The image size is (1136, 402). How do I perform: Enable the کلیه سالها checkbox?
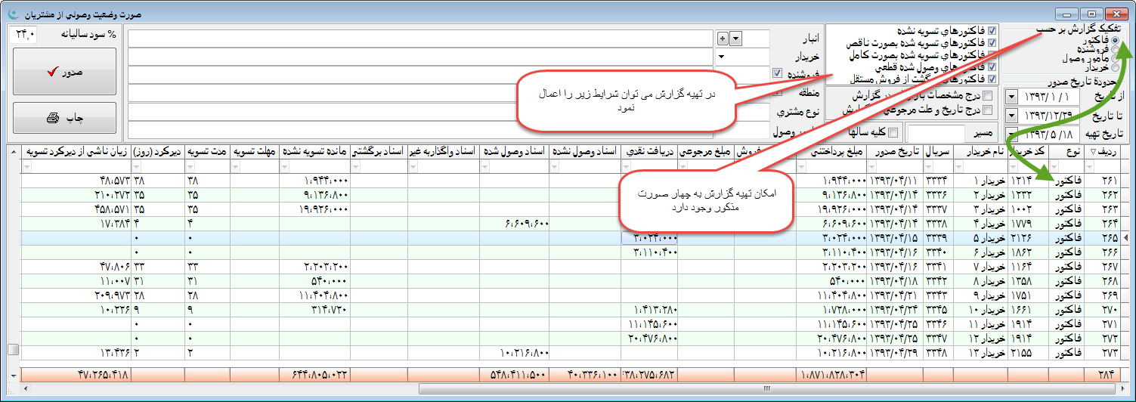coord(893,133)
